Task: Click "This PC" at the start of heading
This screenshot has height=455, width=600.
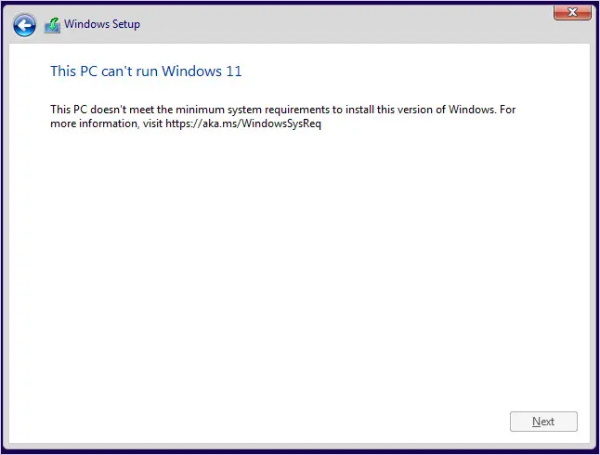Action: coord(74,71)
